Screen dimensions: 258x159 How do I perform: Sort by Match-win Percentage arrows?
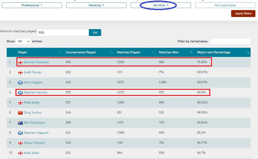click(x=248, y=52)
